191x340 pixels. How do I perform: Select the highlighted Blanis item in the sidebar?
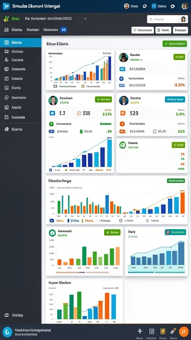[21, 42]
